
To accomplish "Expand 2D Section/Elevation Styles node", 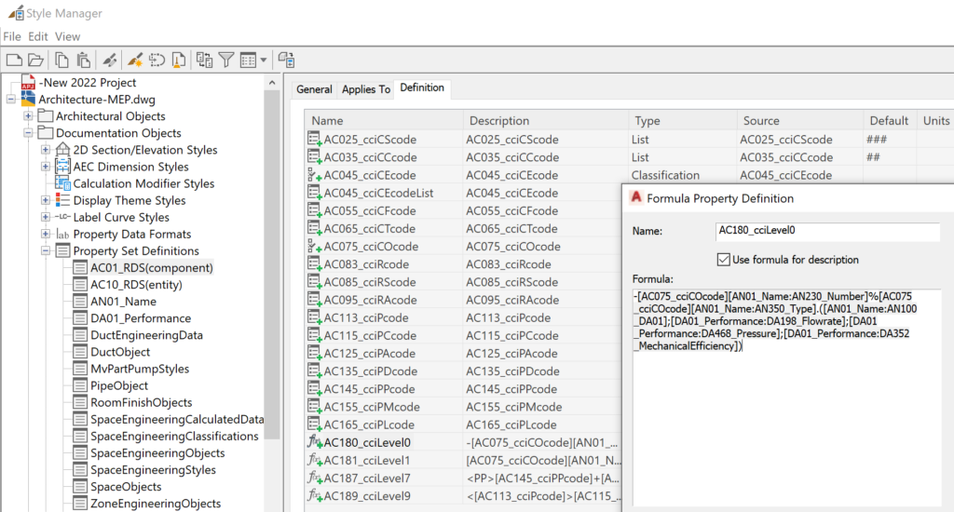I will (x=46, y=150).
